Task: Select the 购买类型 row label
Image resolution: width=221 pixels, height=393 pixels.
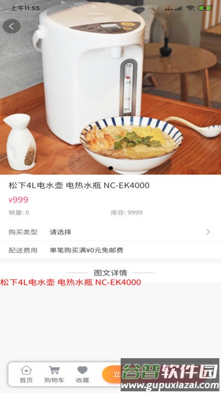Action: point(23,232)
